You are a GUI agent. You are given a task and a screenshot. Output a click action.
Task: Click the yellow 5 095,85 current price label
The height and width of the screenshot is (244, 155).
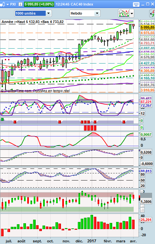[147, 28]
